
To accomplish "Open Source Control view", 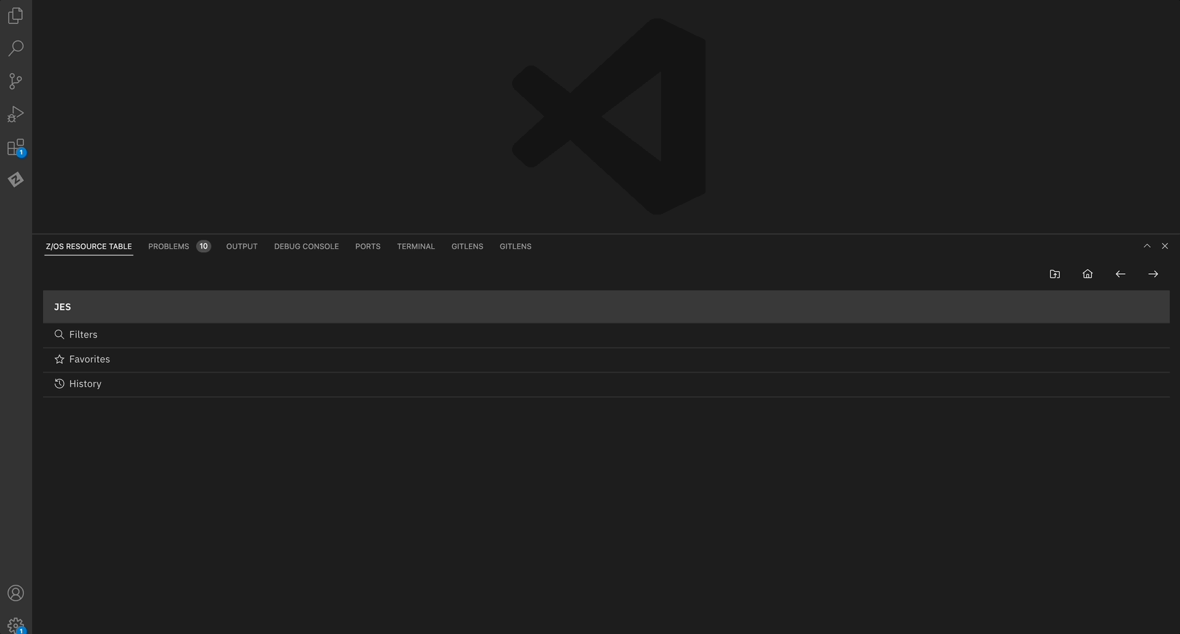I will pos(16,81).
